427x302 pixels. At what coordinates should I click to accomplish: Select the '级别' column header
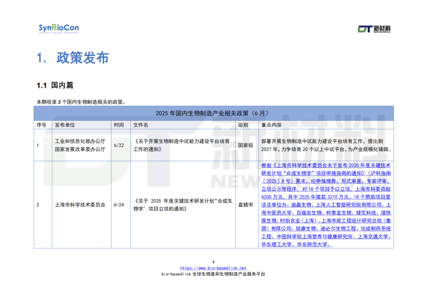pos(243,124)
